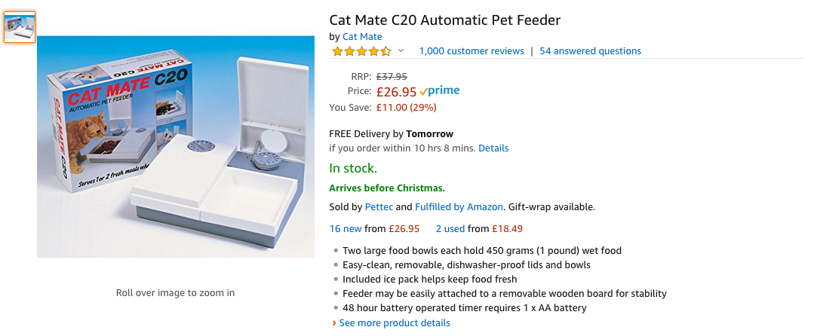
Task: Click the £26.95 price text
Action: tap(396, 92)
